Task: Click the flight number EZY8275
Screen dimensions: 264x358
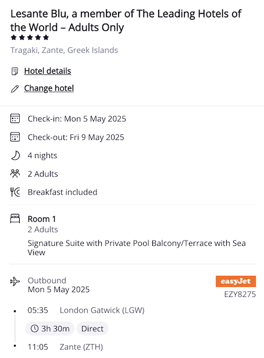Action: 240,294
